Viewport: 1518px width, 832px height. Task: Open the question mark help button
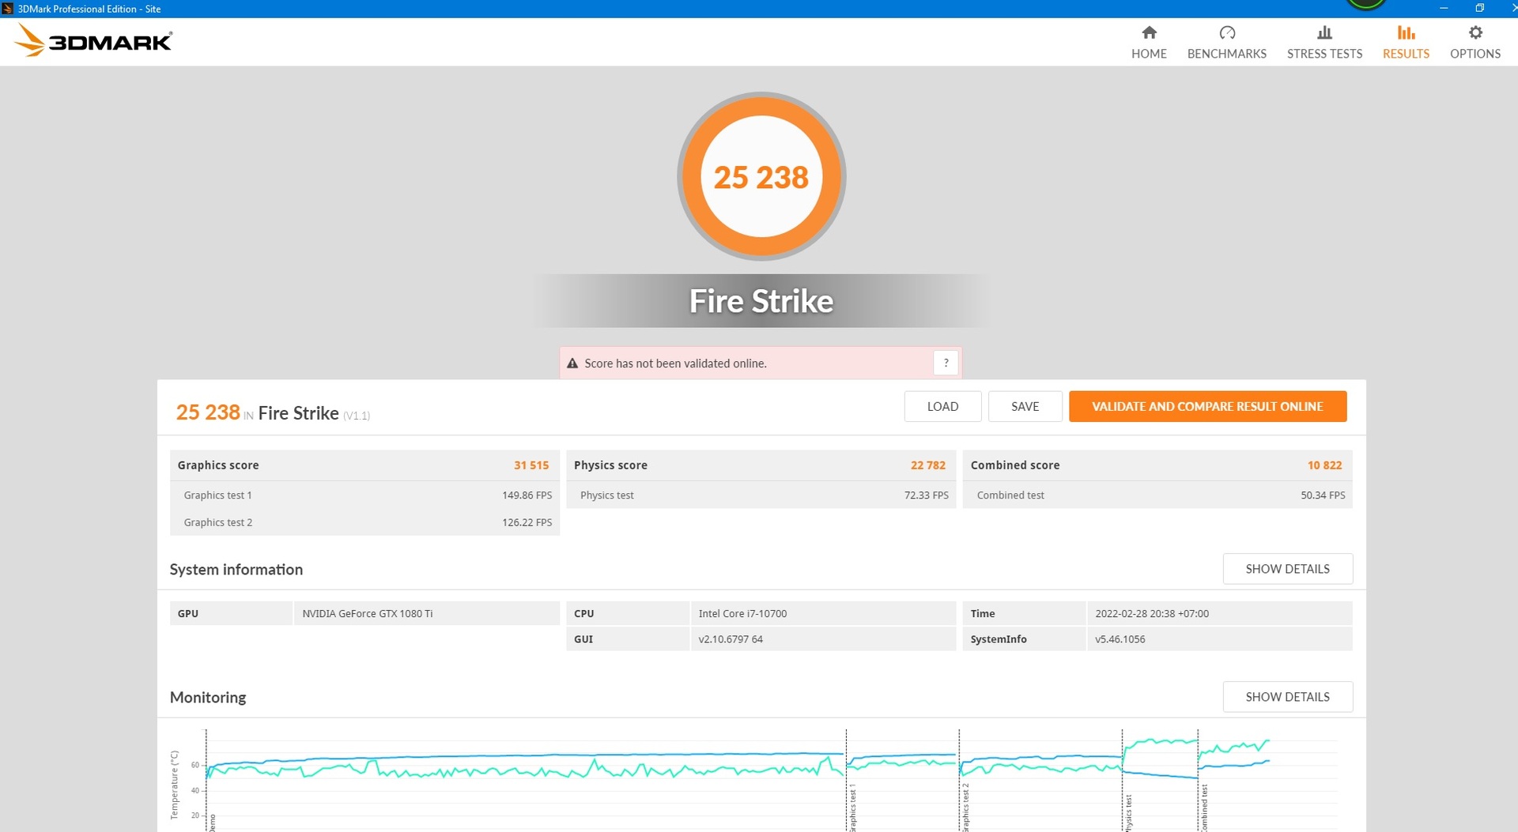click(x=946, y=363)
